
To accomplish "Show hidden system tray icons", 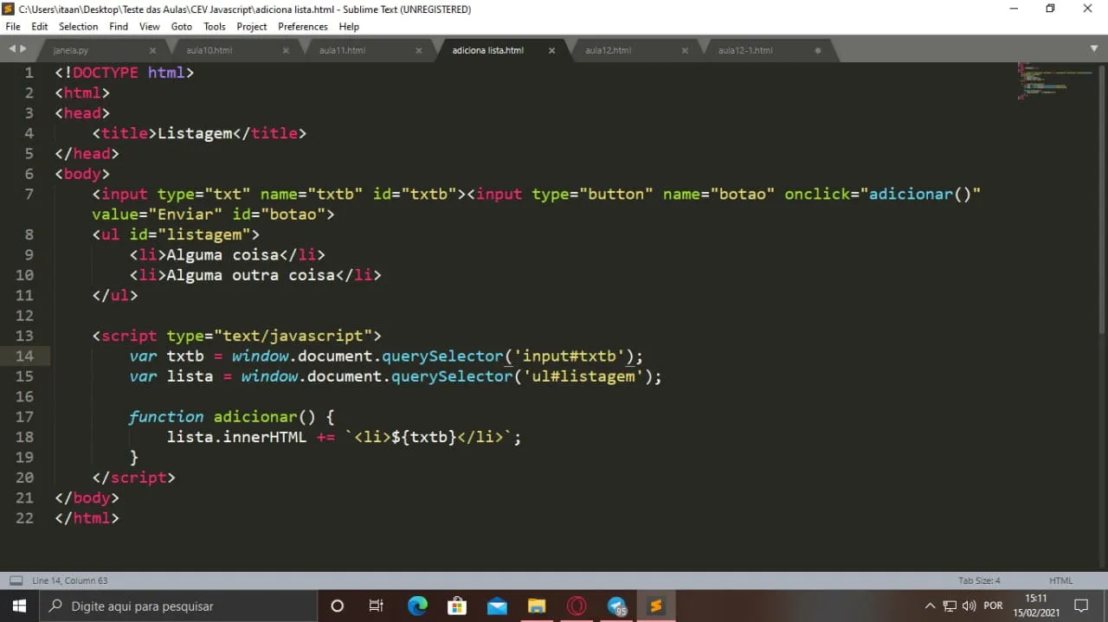I will click(x=930, y=606).
